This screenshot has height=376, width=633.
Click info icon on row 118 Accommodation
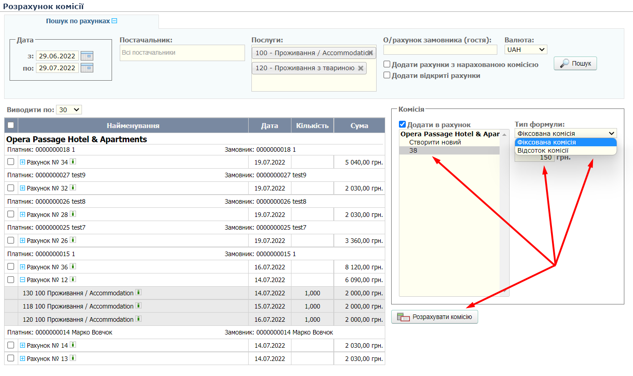[138, 306]
